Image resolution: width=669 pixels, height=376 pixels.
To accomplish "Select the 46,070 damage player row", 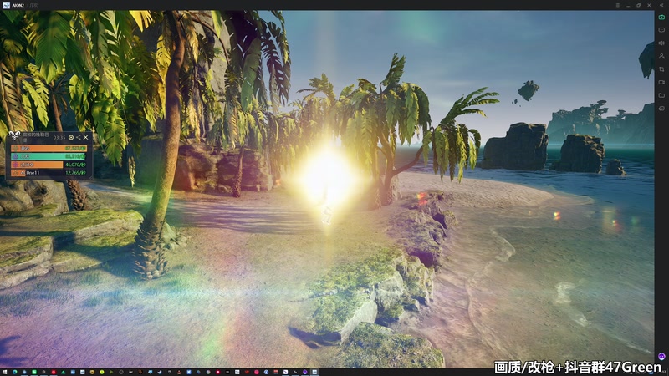I will [x=49, y=165].
